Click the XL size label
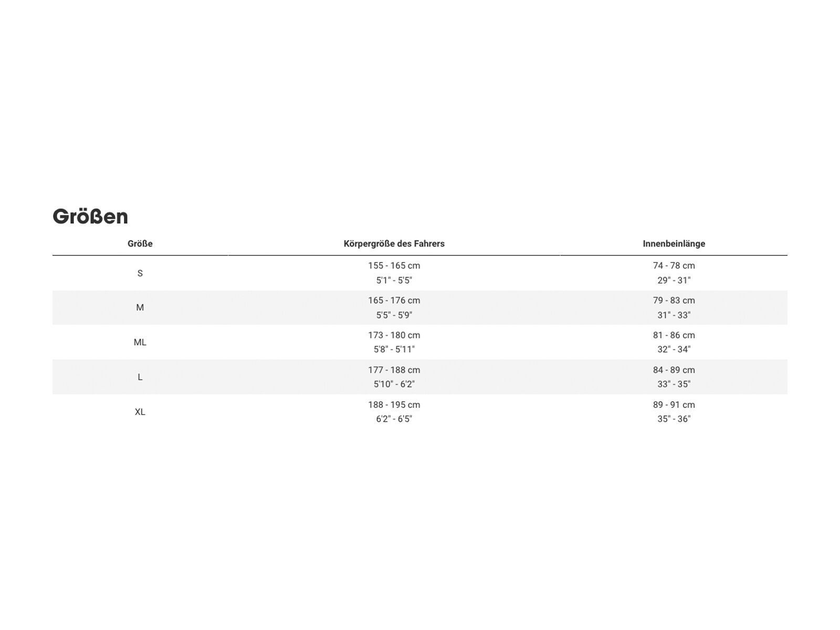 [140, 412]
